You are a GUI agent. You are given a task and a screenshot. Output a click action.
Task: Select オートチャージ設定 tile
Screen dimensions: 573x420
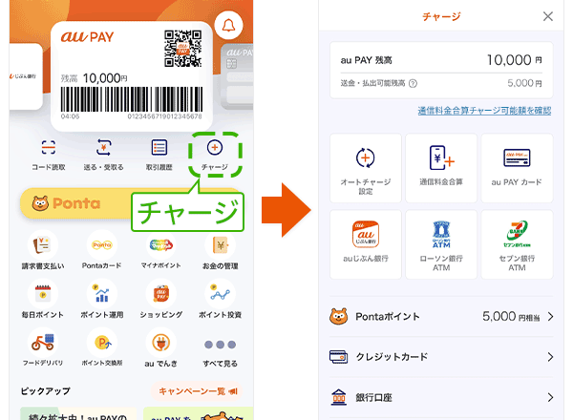pos(366,168)
